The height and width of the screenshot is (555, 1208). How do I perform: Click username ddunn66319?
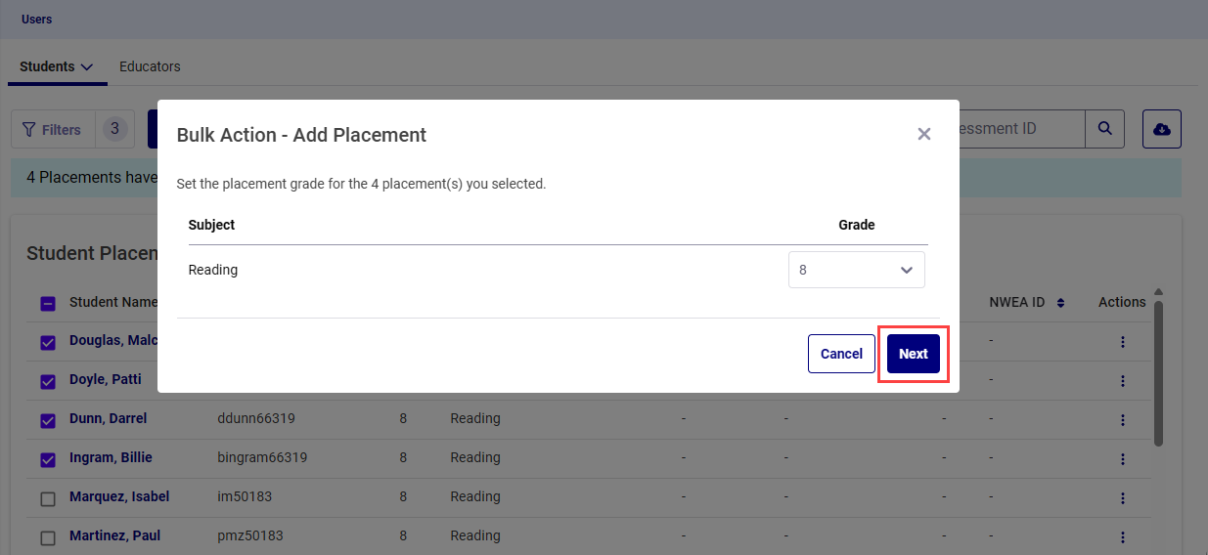click(x=256, y=418)
